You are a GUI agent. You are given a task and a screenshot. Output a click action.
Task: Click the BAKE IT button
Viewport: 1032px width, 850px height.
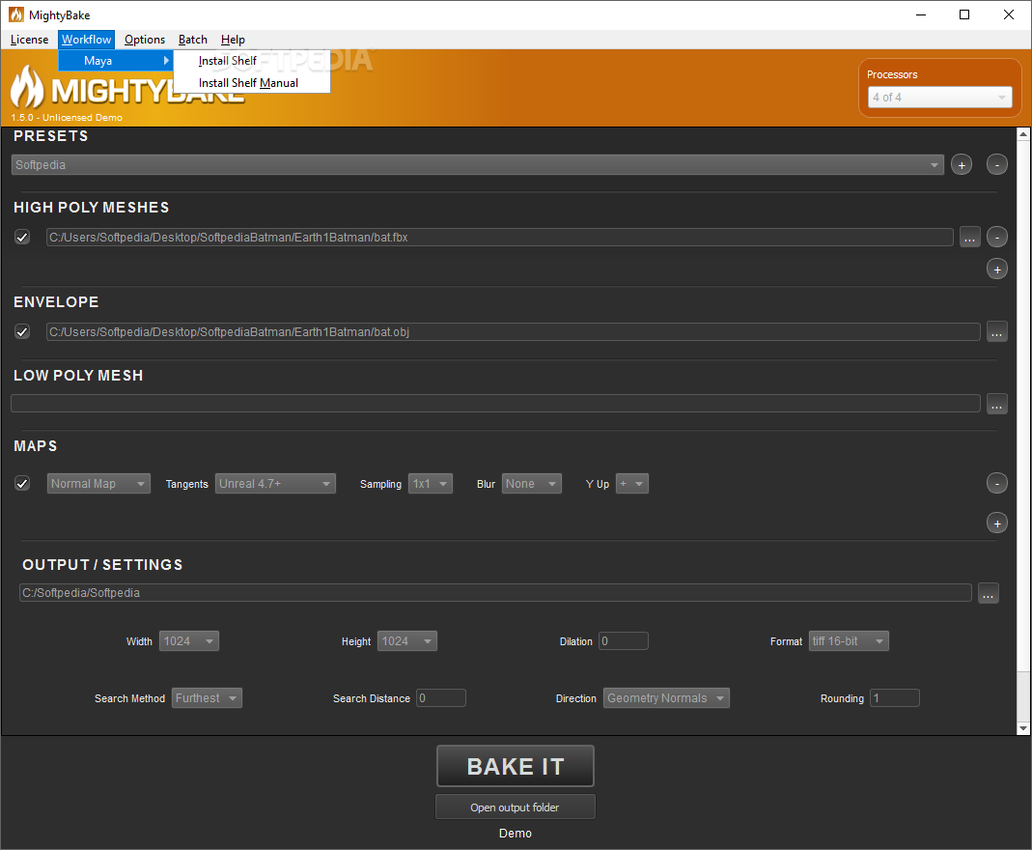[516, 766]
